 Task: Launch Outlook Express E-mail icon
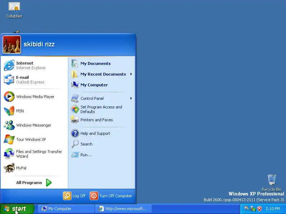(9, 80)
